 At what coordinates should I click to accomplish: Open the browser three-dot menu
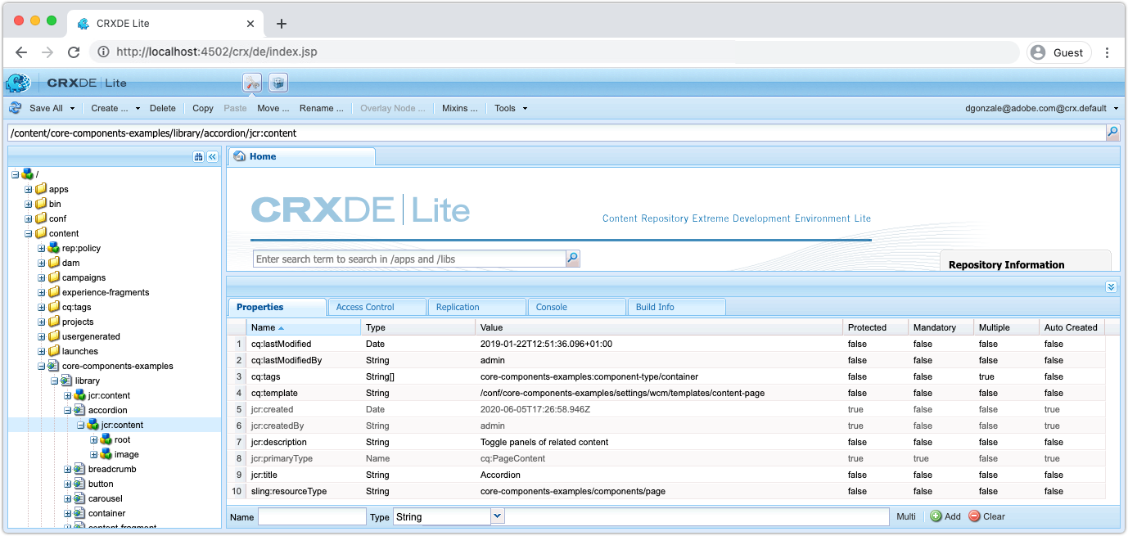pos(1107,52)
